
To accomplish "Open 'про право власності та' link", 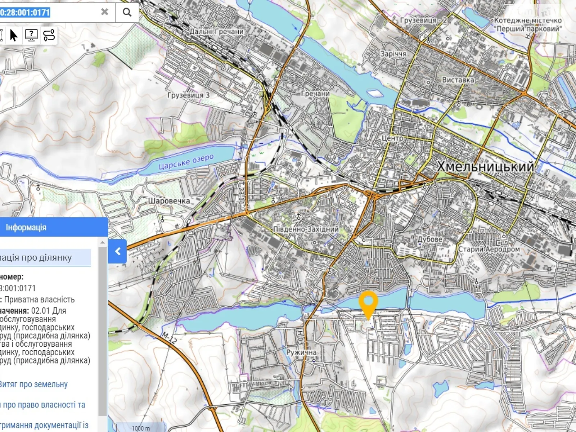I will coord(43,405).
